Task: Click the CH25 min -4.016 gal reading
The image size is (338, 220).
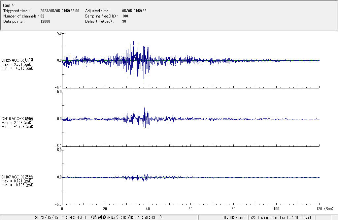Action: (x=17, y=68)
